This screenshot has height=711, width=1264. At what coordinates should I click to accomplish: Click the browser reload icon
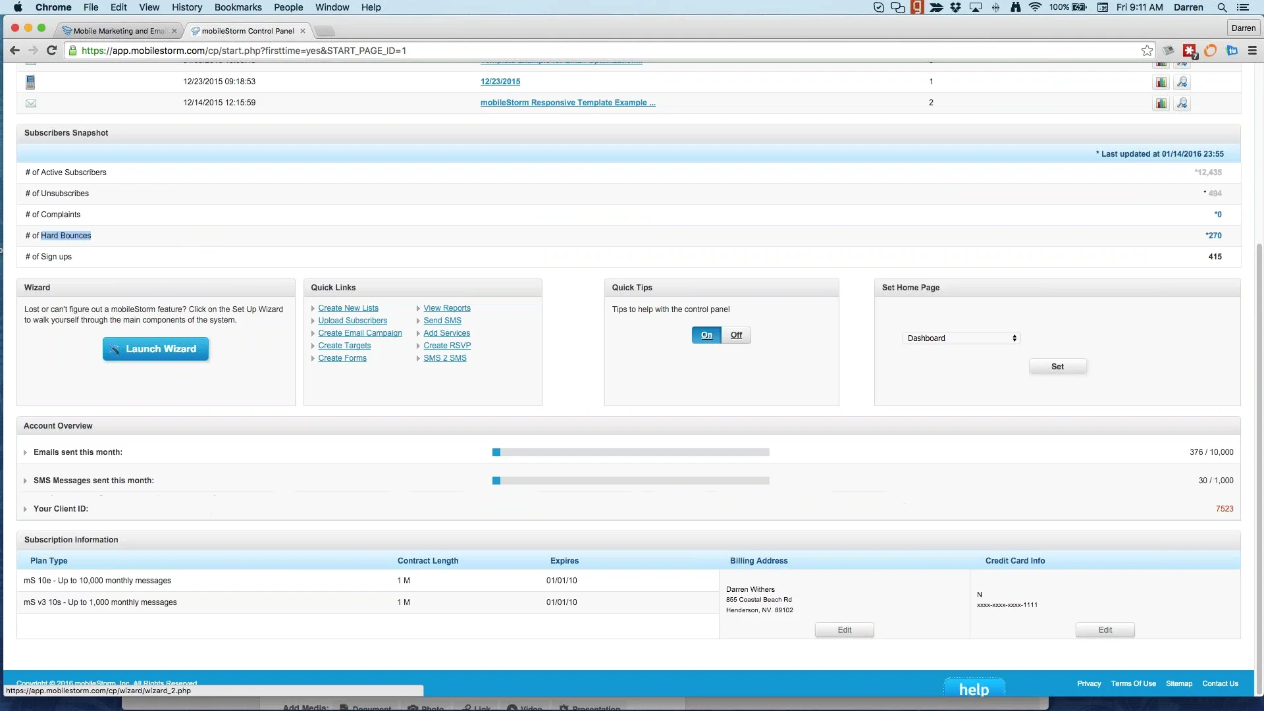51,50
